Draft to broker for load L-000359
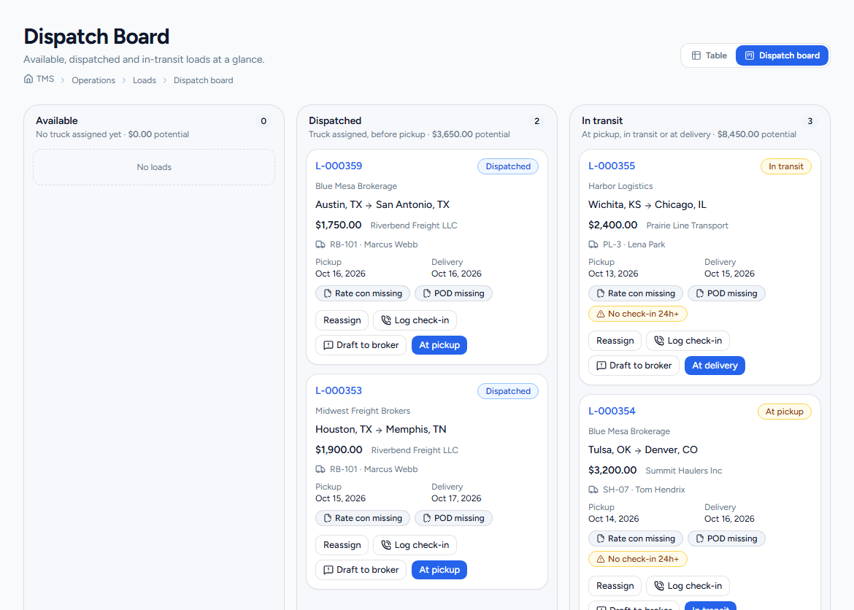Screen dimensions: 854x610 (361, 345)
